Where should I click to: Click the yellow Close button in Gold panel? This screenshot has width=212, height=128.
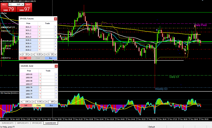(39, 105)
